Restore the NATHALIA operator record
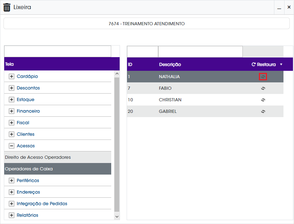 pos(263,77)
